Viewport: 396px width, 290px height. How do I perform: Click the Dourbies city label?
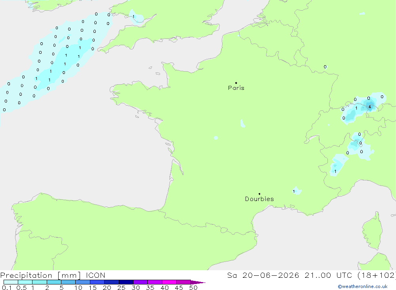coord(259,199)
